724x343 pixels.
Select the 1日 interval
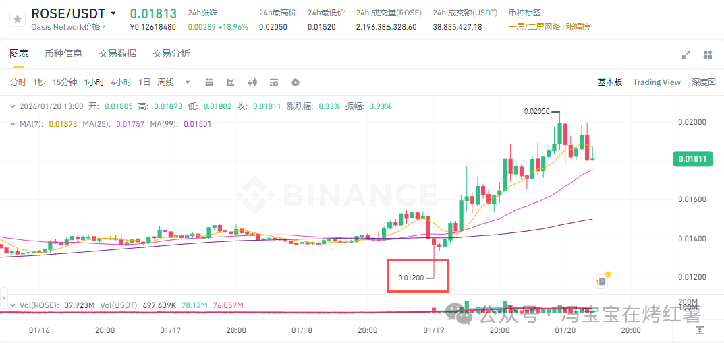[x=144, y=82]
